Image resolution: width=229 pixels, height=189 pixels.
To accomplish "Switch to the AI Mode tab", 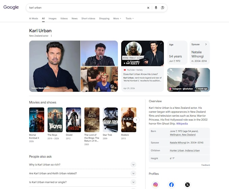I will (33, 19).
